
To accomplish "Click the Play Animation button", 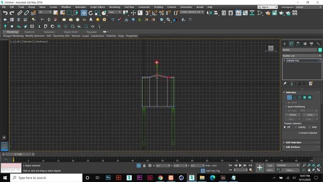I will click(240, 165).
